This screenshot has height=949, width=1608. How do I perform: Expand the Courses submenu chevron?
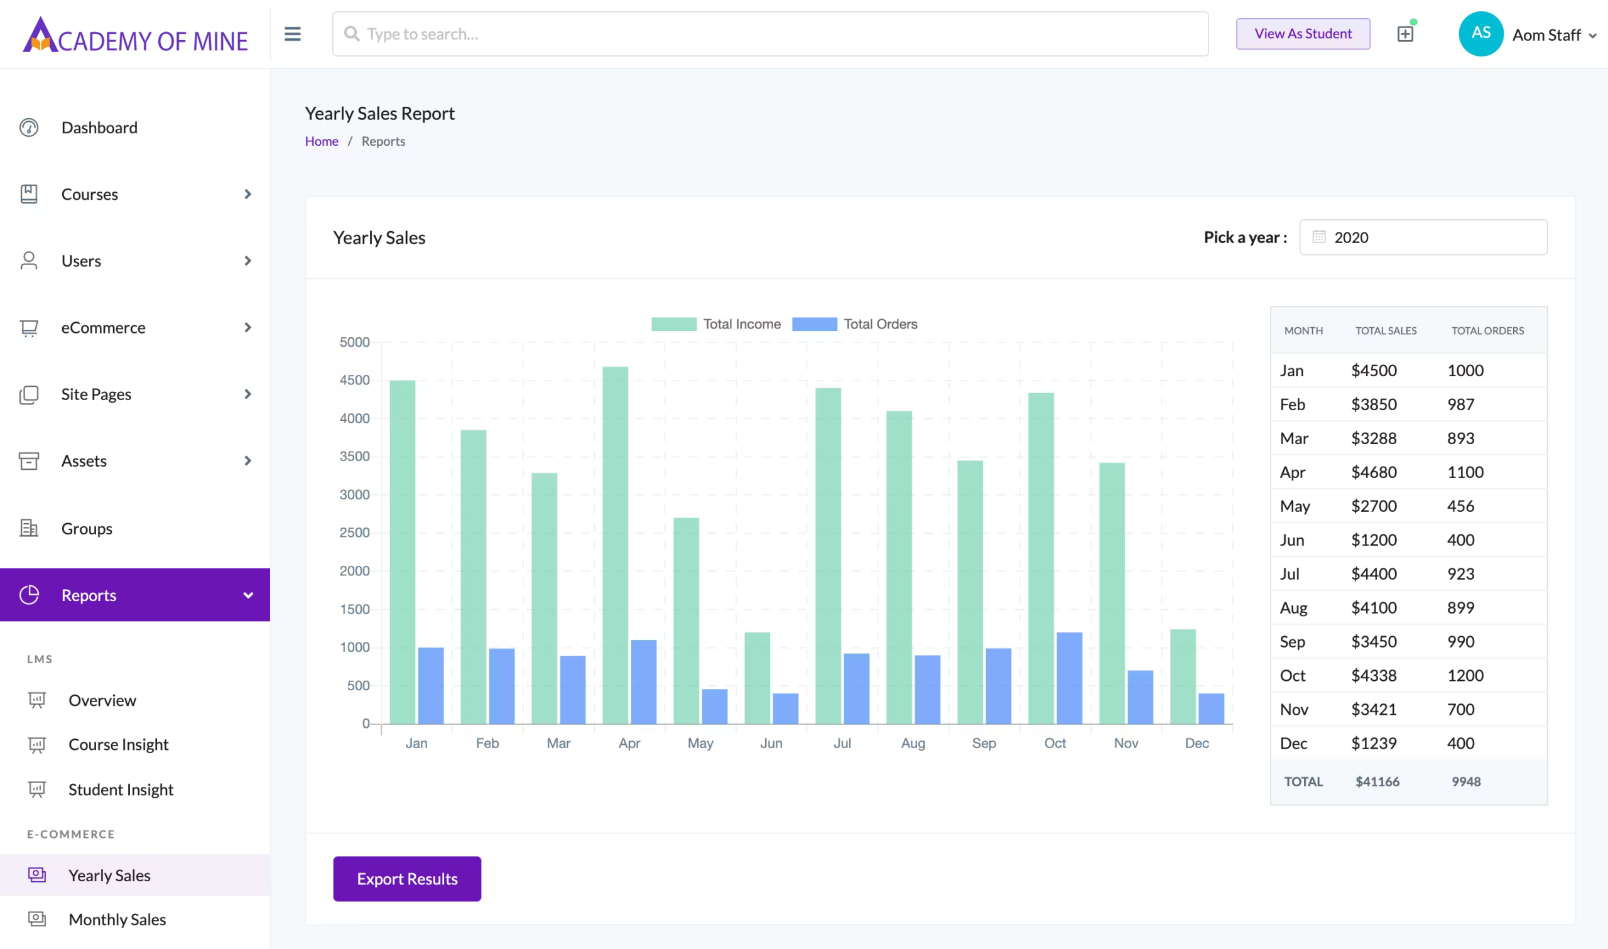[x=248, y=194]
